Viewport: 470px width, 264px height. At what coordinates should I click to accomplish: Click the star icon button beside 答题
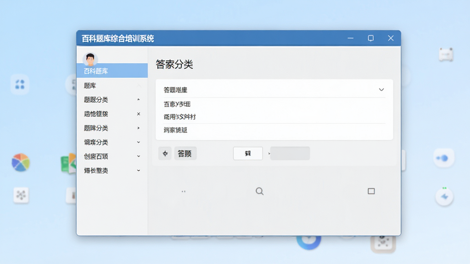coord(165,154)
